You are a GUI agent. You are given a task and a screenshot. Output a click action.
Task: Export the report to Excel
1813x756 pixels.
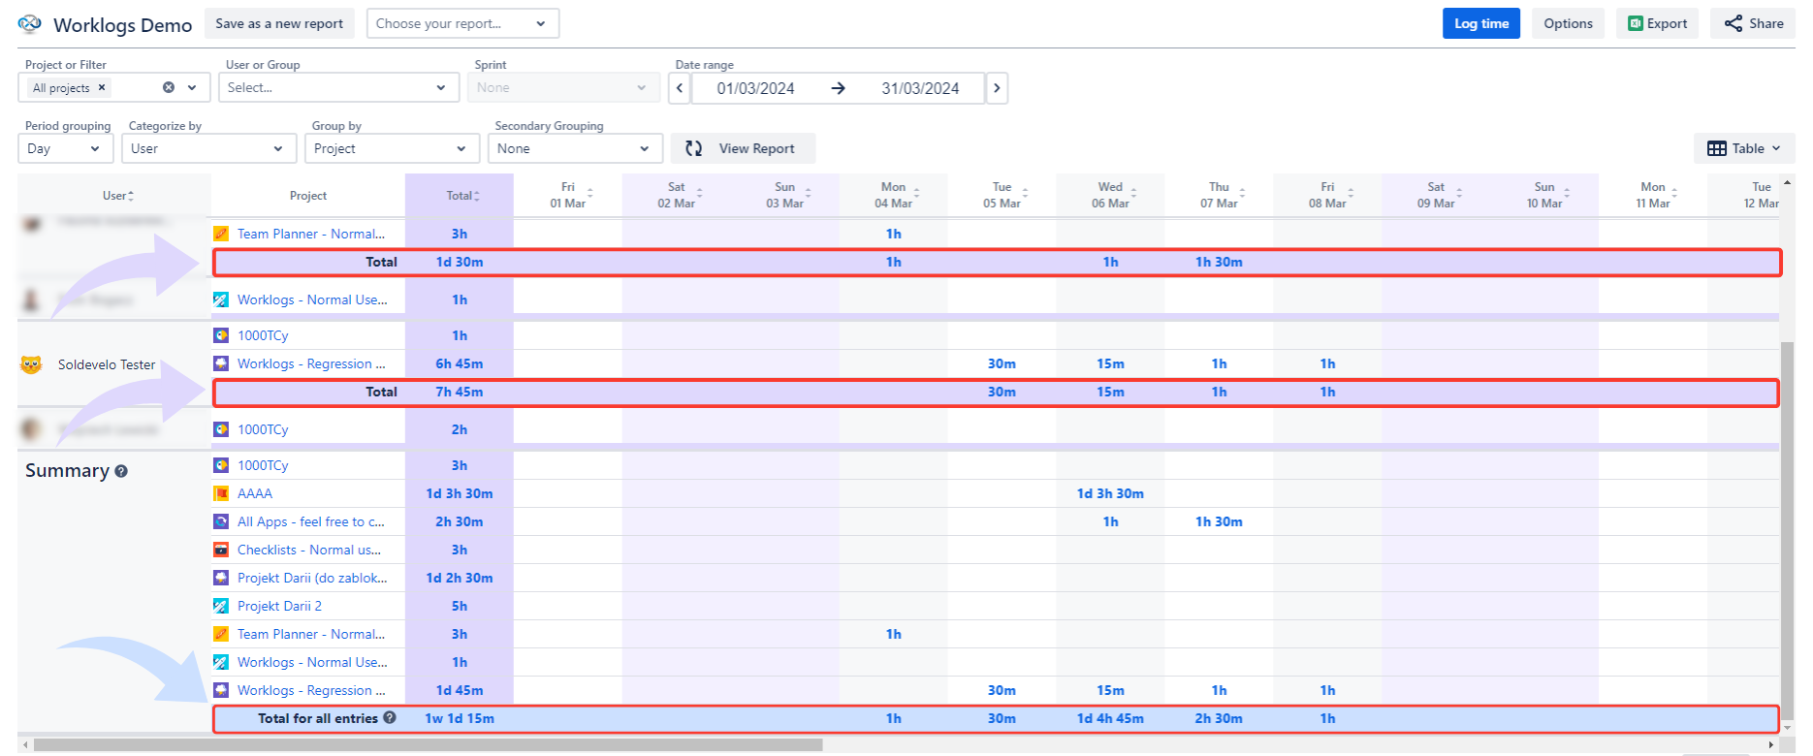[x=1657, y=23]
